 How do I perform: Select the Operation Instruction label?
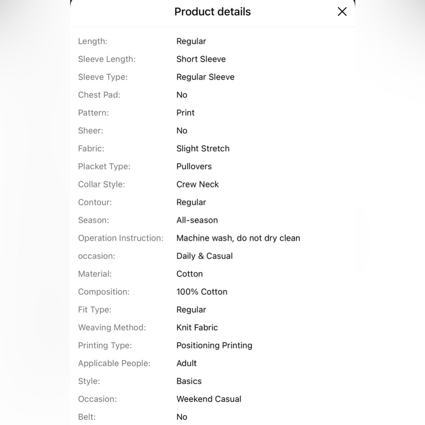(x=121, y=238)
